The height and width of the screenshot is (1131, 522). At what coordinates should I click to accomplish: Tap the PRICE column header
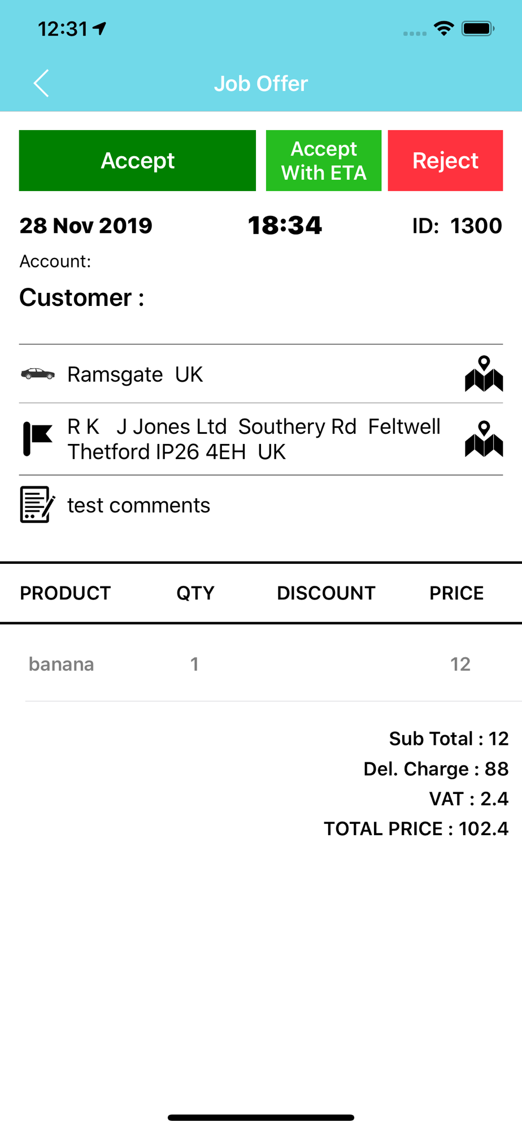pos(456,593)
